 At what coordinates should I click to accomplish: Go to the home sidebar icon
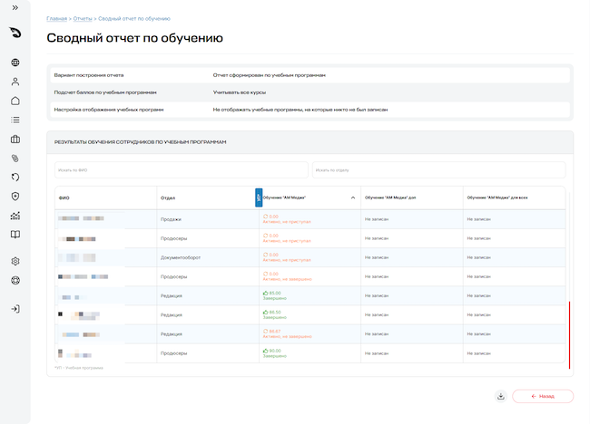15,101
